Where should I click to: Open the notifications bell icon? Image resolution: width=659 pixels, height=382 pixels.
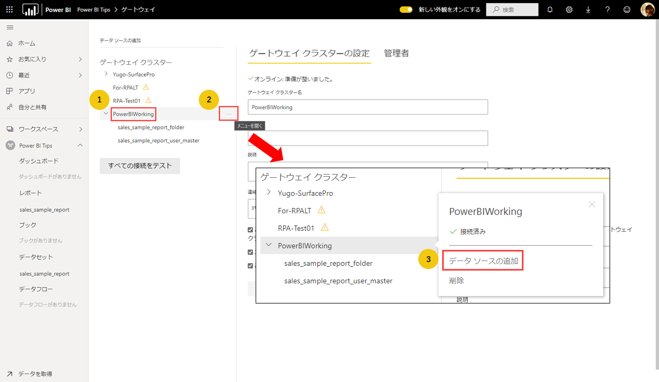tap(550, 10)
